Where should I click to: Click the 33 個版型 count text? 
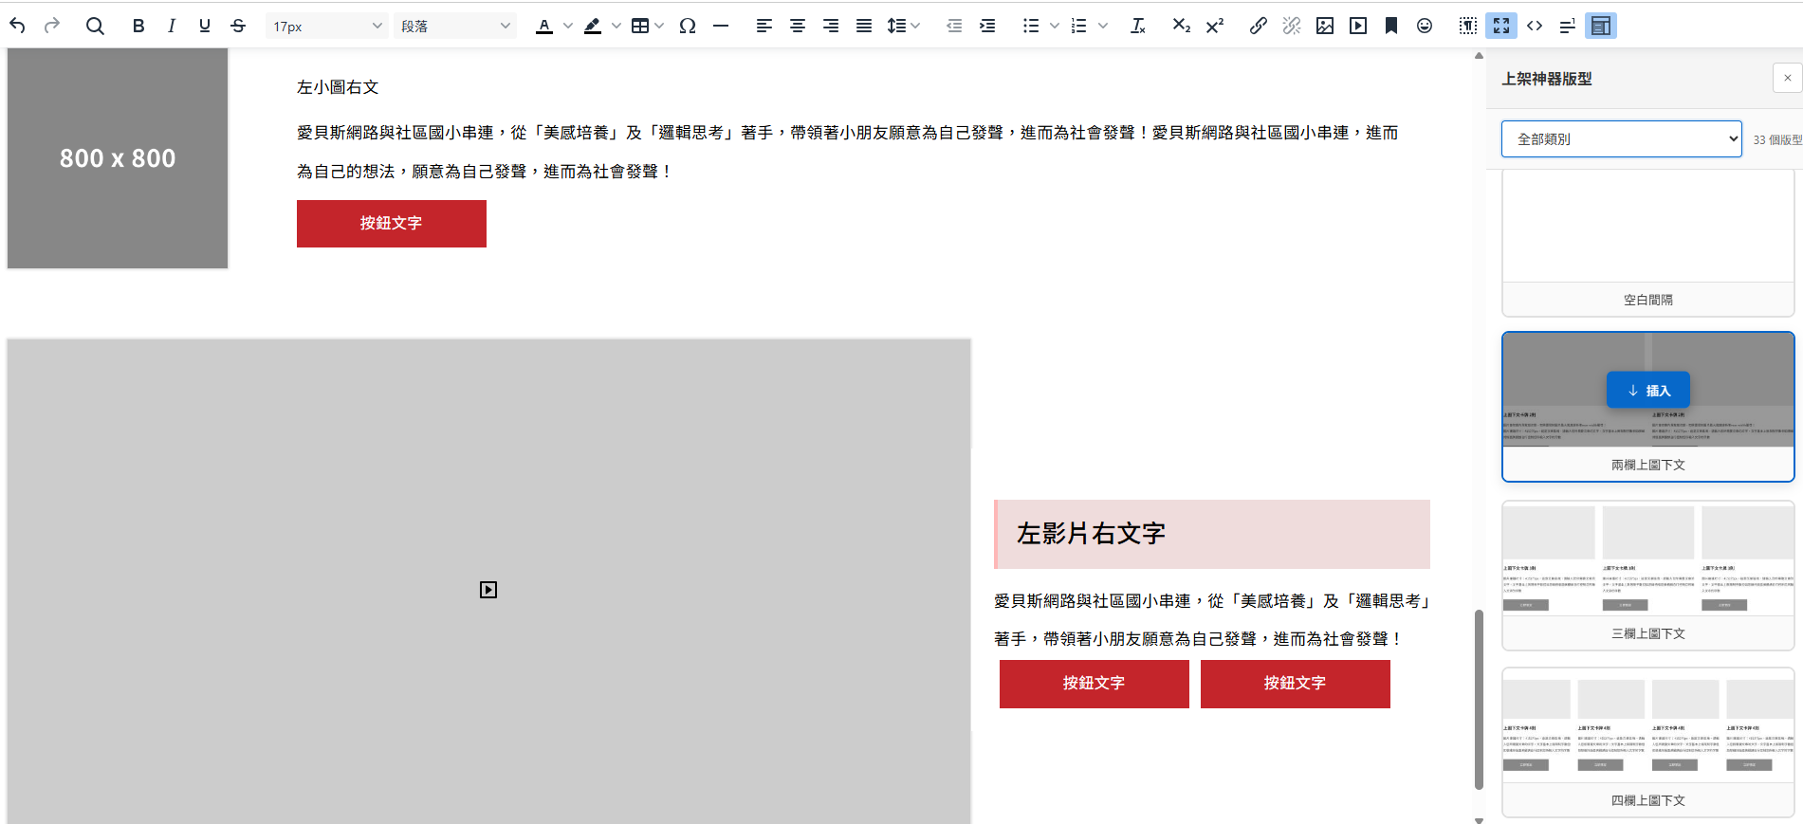pyautogui.click(x=1777, y=139)
